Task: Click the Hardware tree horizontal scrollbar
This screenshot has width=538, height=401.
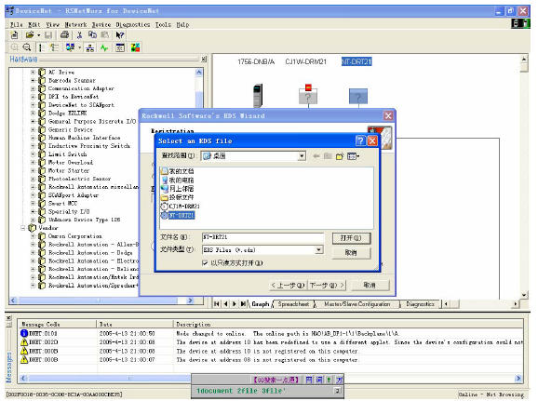Action: (x=102, y=301)
